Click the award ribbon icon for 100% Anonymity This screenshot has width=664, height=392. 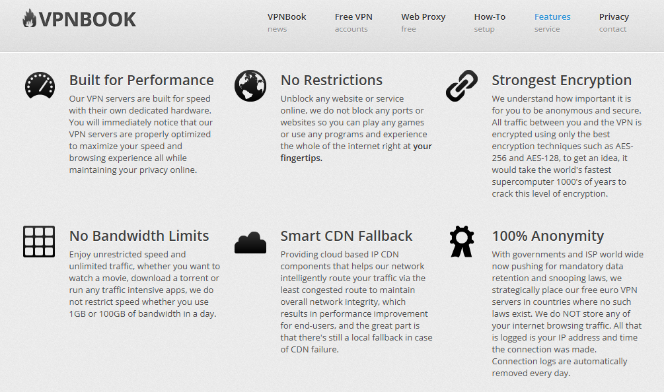[x=461, y=242]
